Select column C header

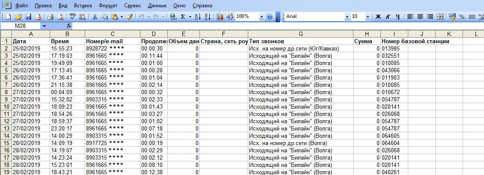coord(113,34)
